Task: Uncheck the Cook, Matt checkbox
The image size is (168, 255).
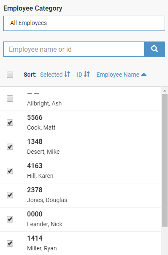Action: [10, 122]
